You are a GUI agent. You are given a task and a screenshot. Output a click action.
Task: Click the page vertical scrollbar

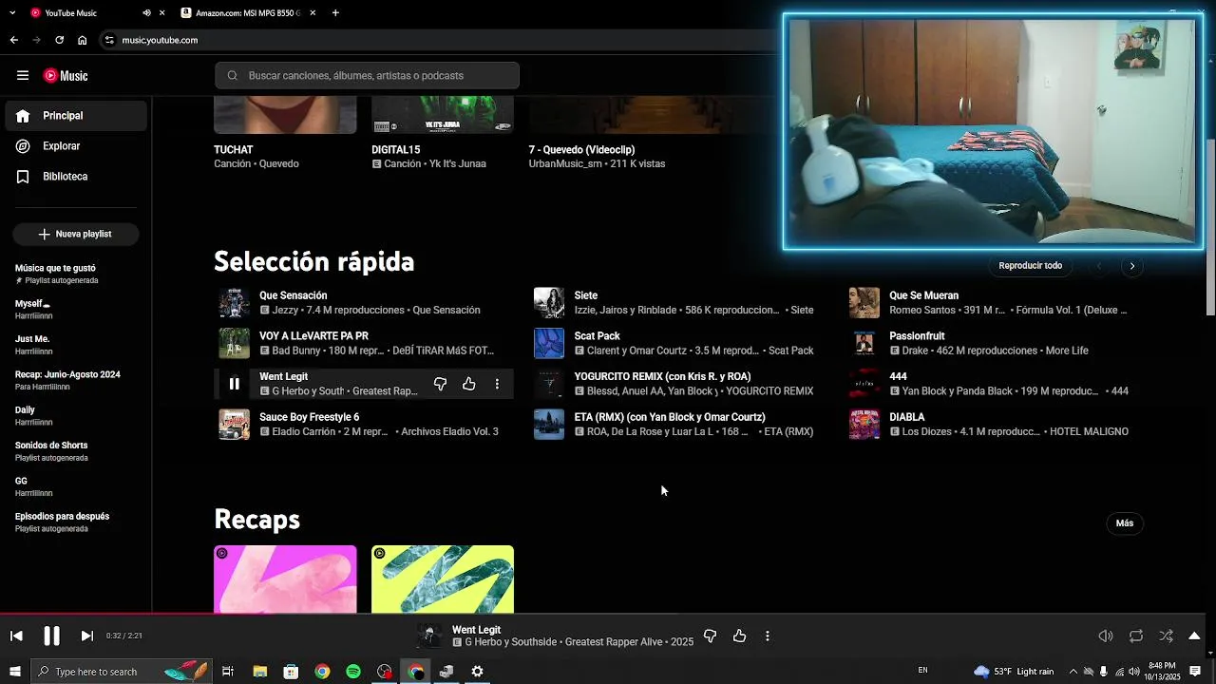[1209, 228]
